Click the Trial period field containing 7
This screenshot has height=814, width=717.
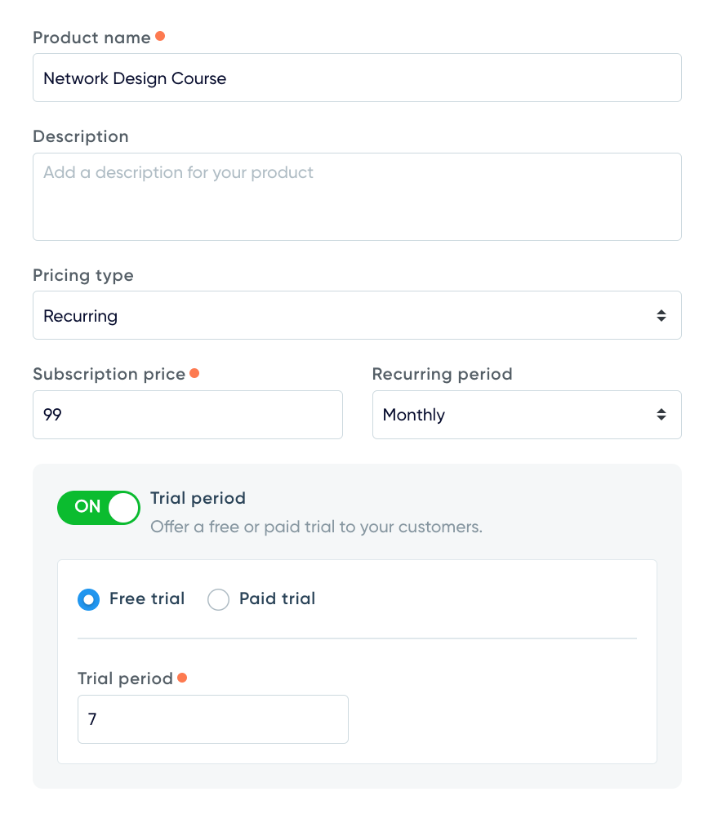pos(212,719)
